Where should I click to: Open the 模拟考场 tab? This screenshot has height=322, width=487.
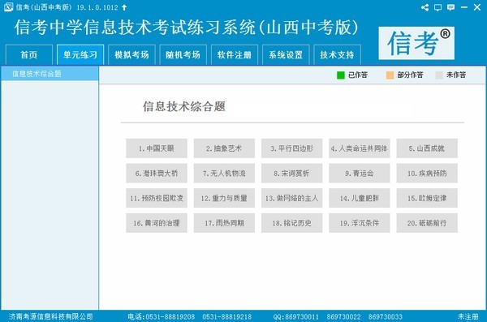tap(131, 55)
